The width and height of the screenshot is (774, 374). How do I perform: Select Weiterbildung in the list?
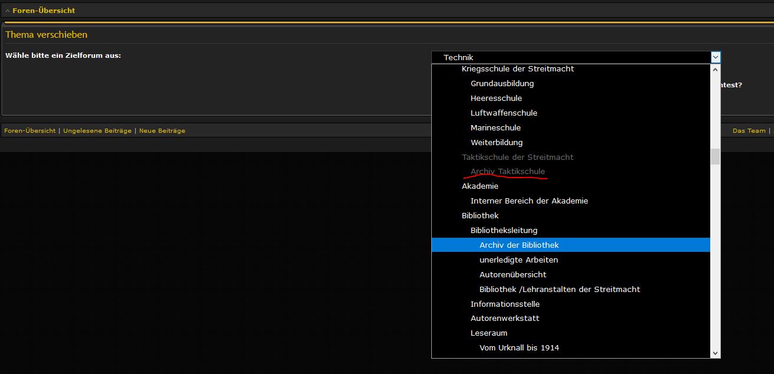[x=497, y=143]
